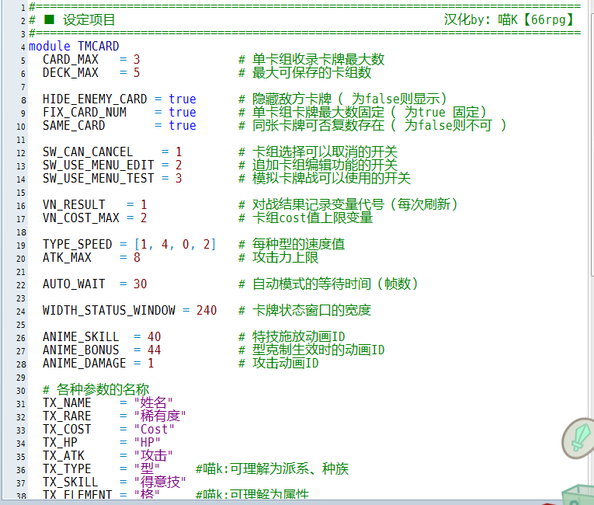
Task: Click VN_COST_MAX on line 17
Action: click(81, 218)
